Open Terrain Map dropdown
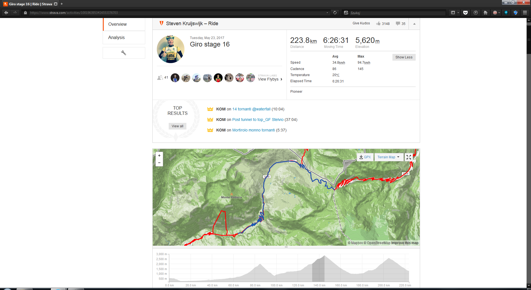531x290 pixels. pos(388,157)
